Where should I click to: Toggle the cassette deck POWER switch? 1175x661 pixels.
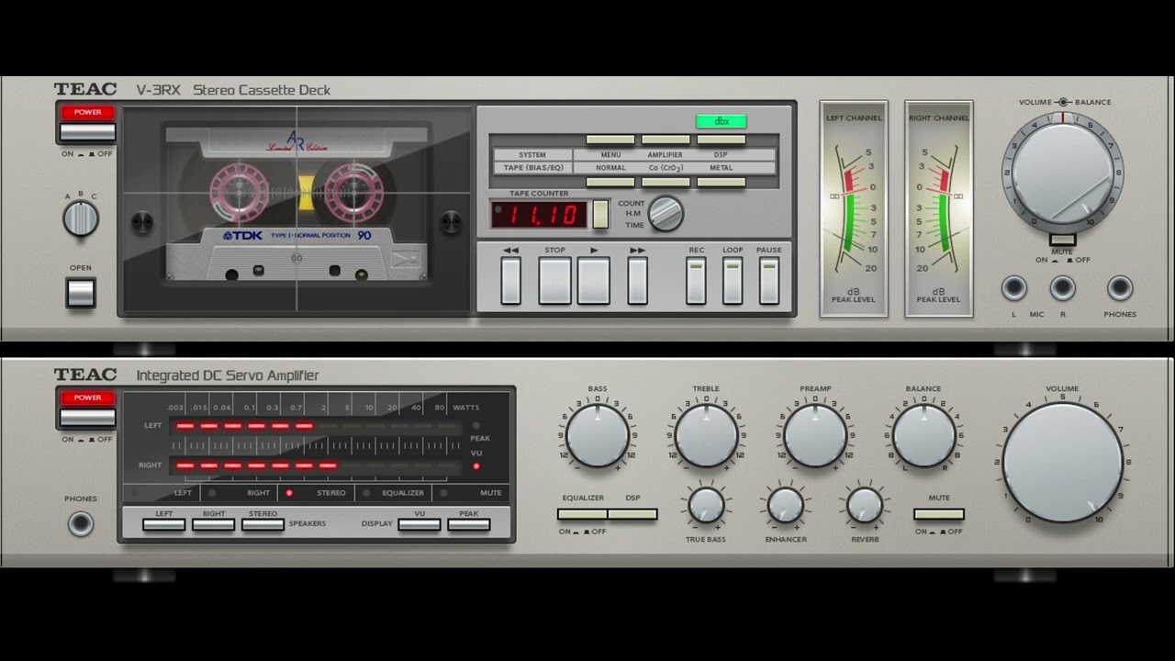(x=88, y=132)
